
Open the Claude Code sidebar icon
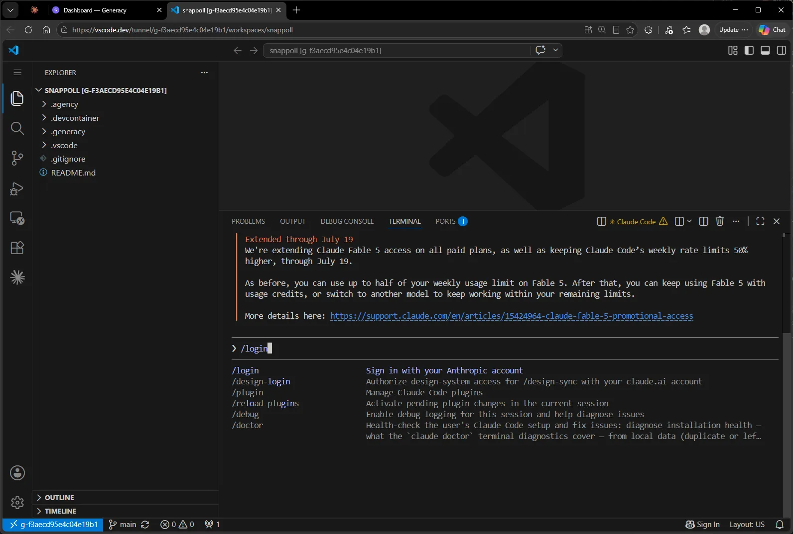(17, 277)
